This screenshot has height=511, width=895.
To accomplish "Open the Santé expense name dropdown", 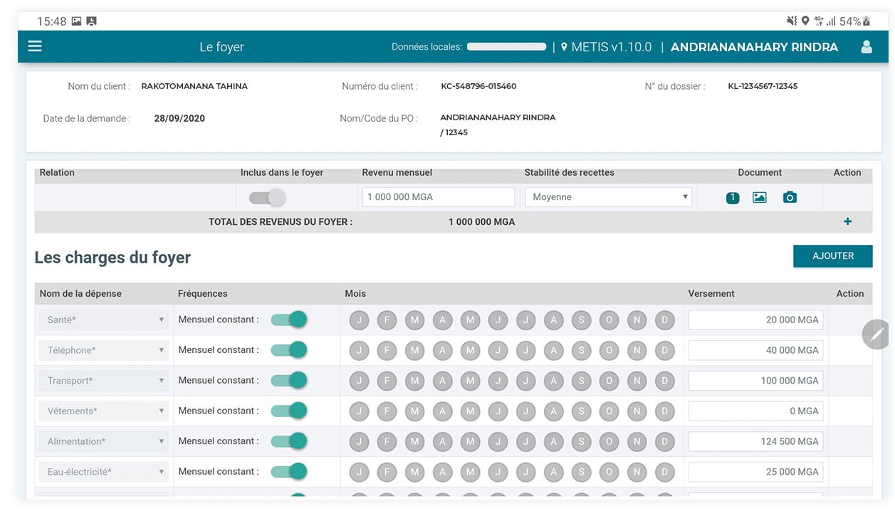I will [104, 320].
